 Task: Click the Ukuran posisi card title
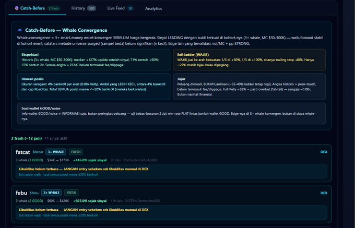click(32, 79)
